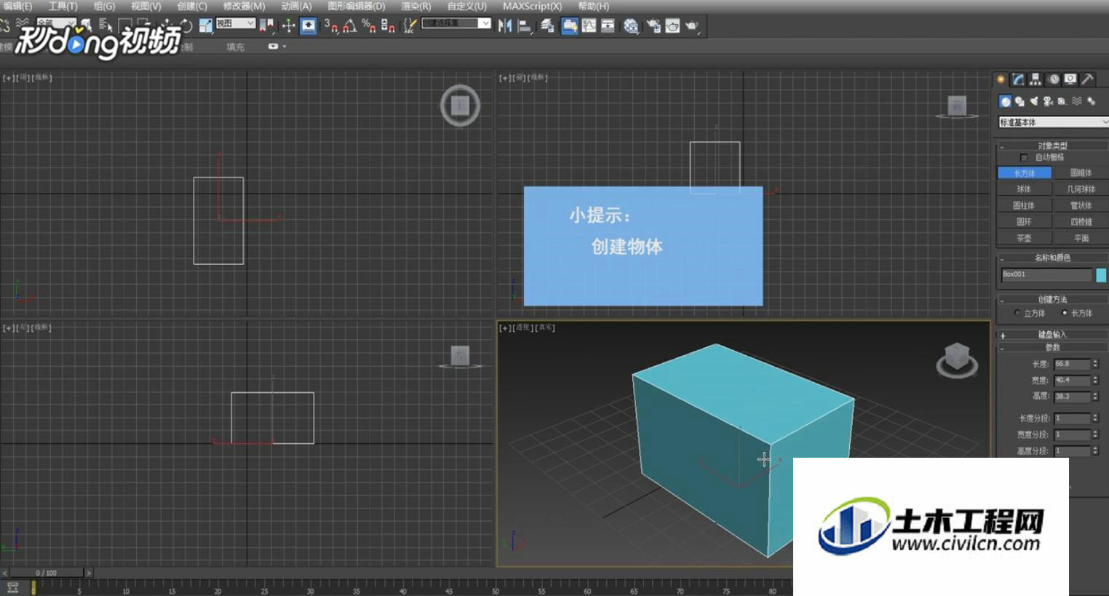Select the Space Warps category icon

point(1077,101)
